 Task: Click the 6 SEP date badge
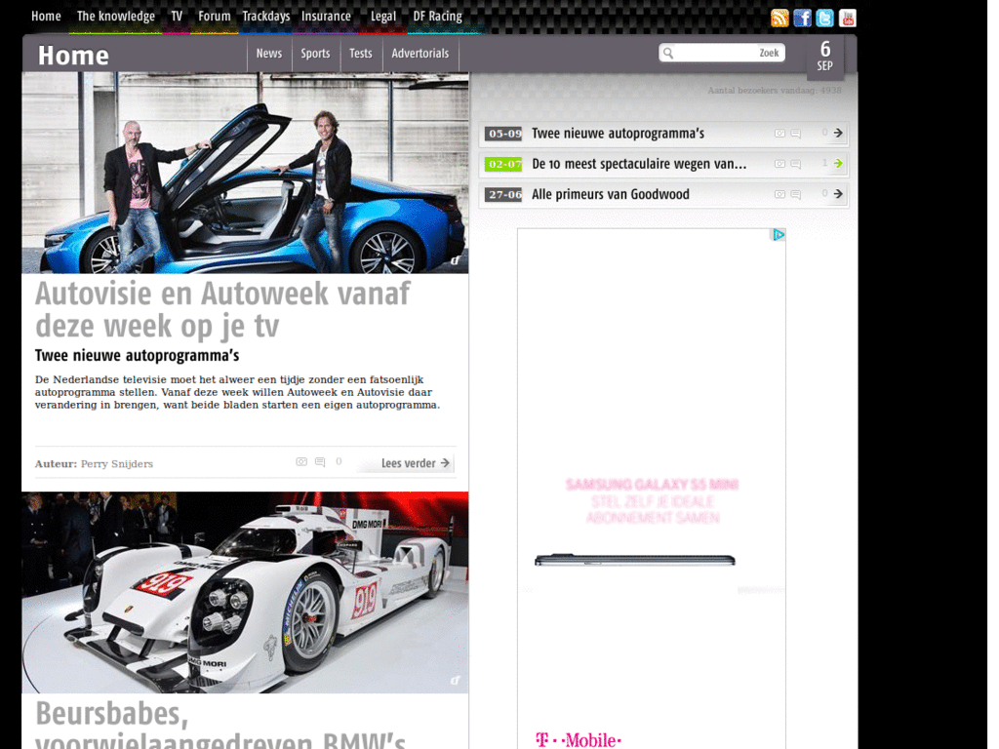point(825,56)
